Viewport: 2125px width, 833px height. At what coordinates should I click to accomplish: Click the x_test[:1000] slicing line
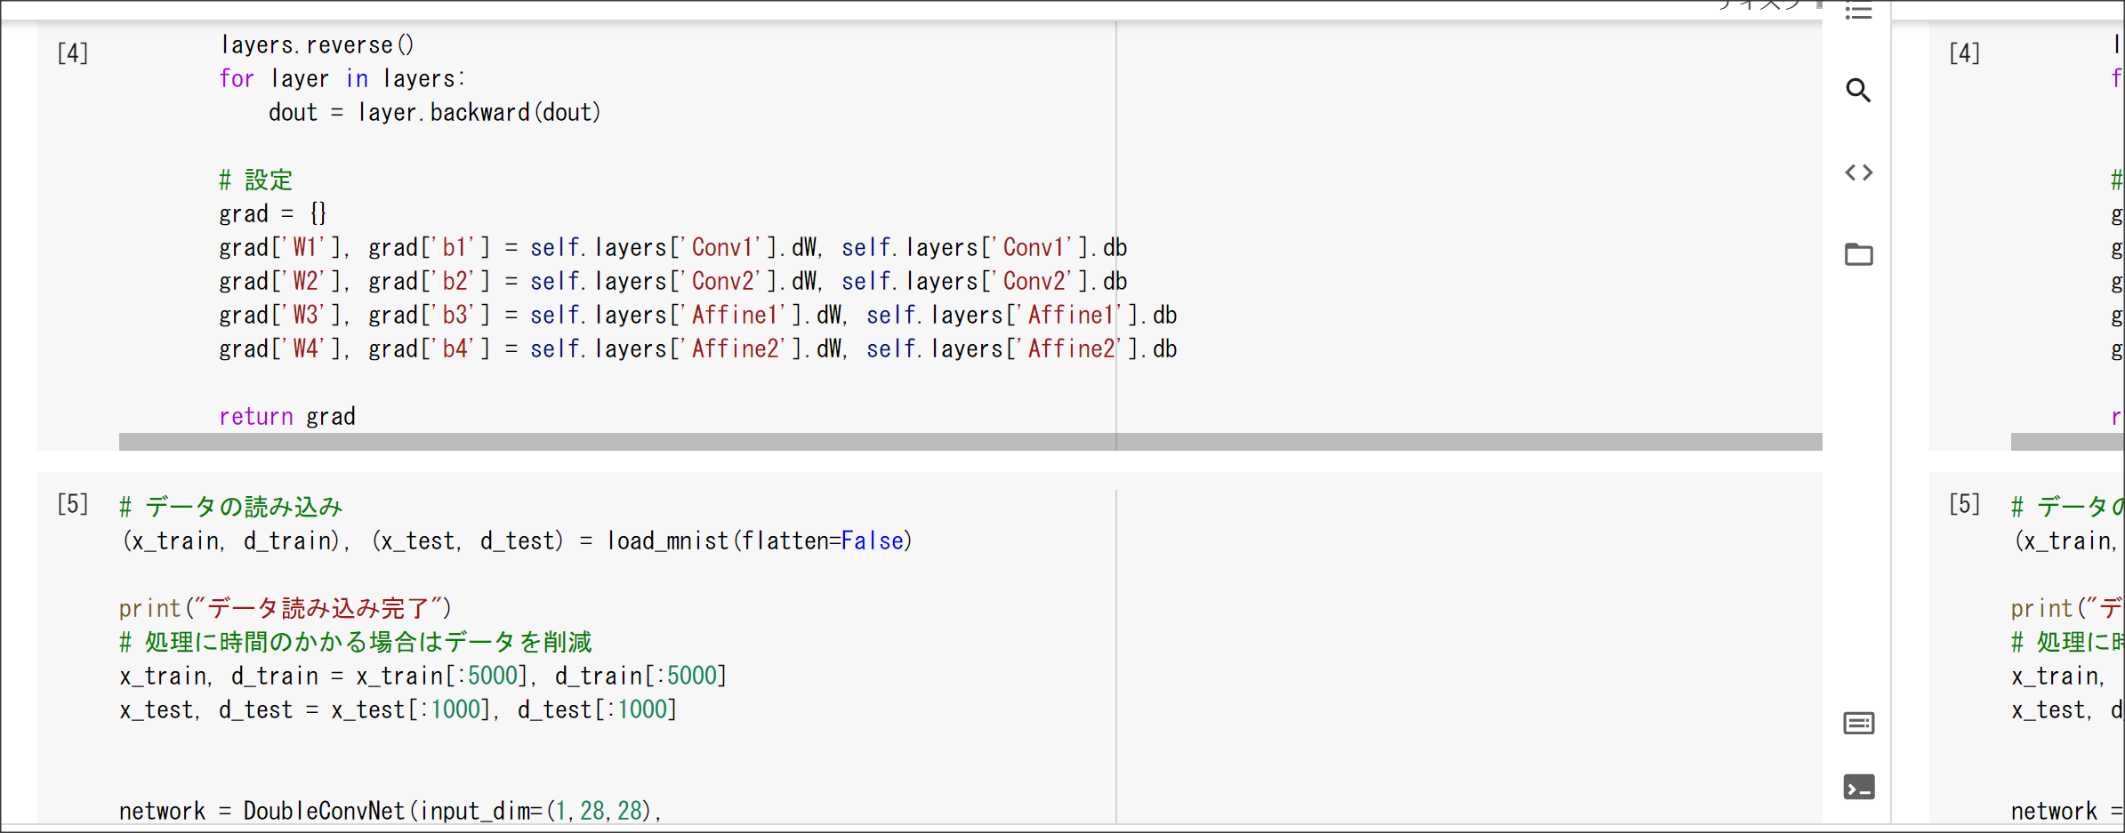(398, 710)
